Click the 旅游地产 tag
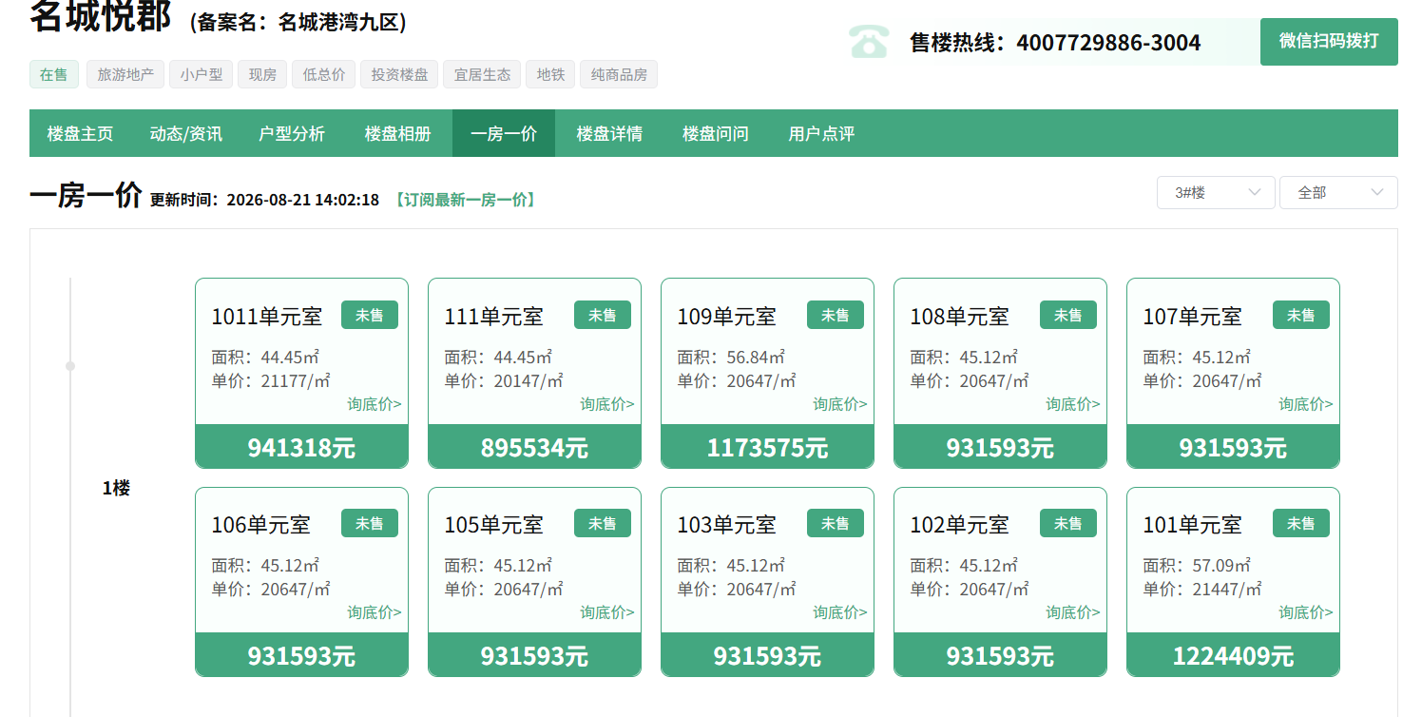The width and height of the screenshot is (1422, 717). point(125,74)
